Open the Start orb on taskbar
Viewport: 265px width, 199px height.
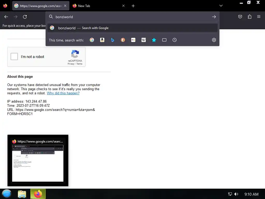tap(6, 194)
